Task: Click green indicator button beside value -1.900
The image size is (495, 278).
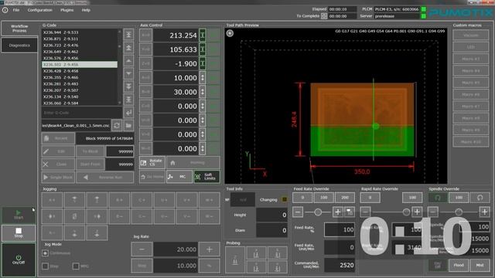Action: 203,63
